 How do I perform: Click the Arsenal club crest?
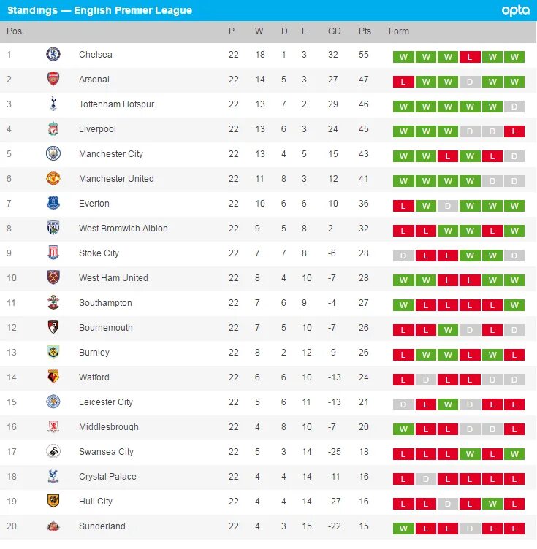53,79
